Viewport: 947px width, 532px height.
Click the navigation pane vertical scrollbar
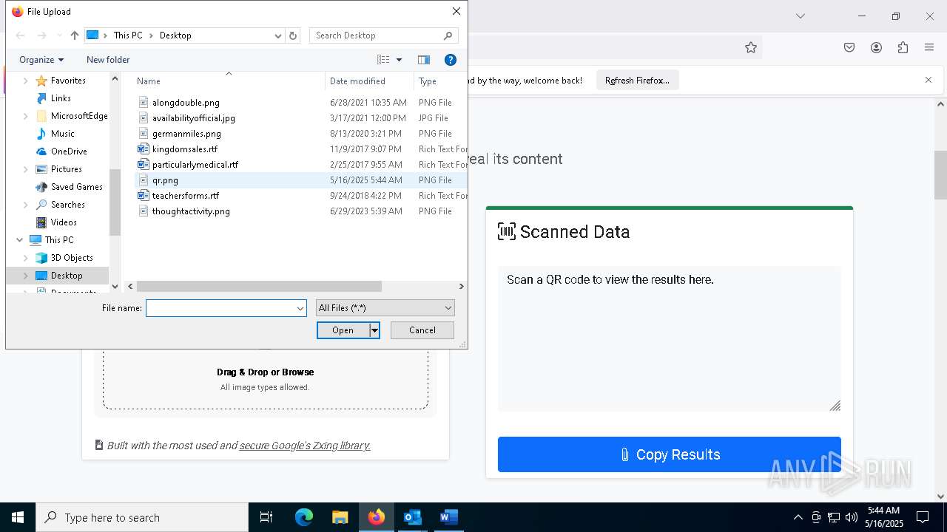click(x=115, y=202)
